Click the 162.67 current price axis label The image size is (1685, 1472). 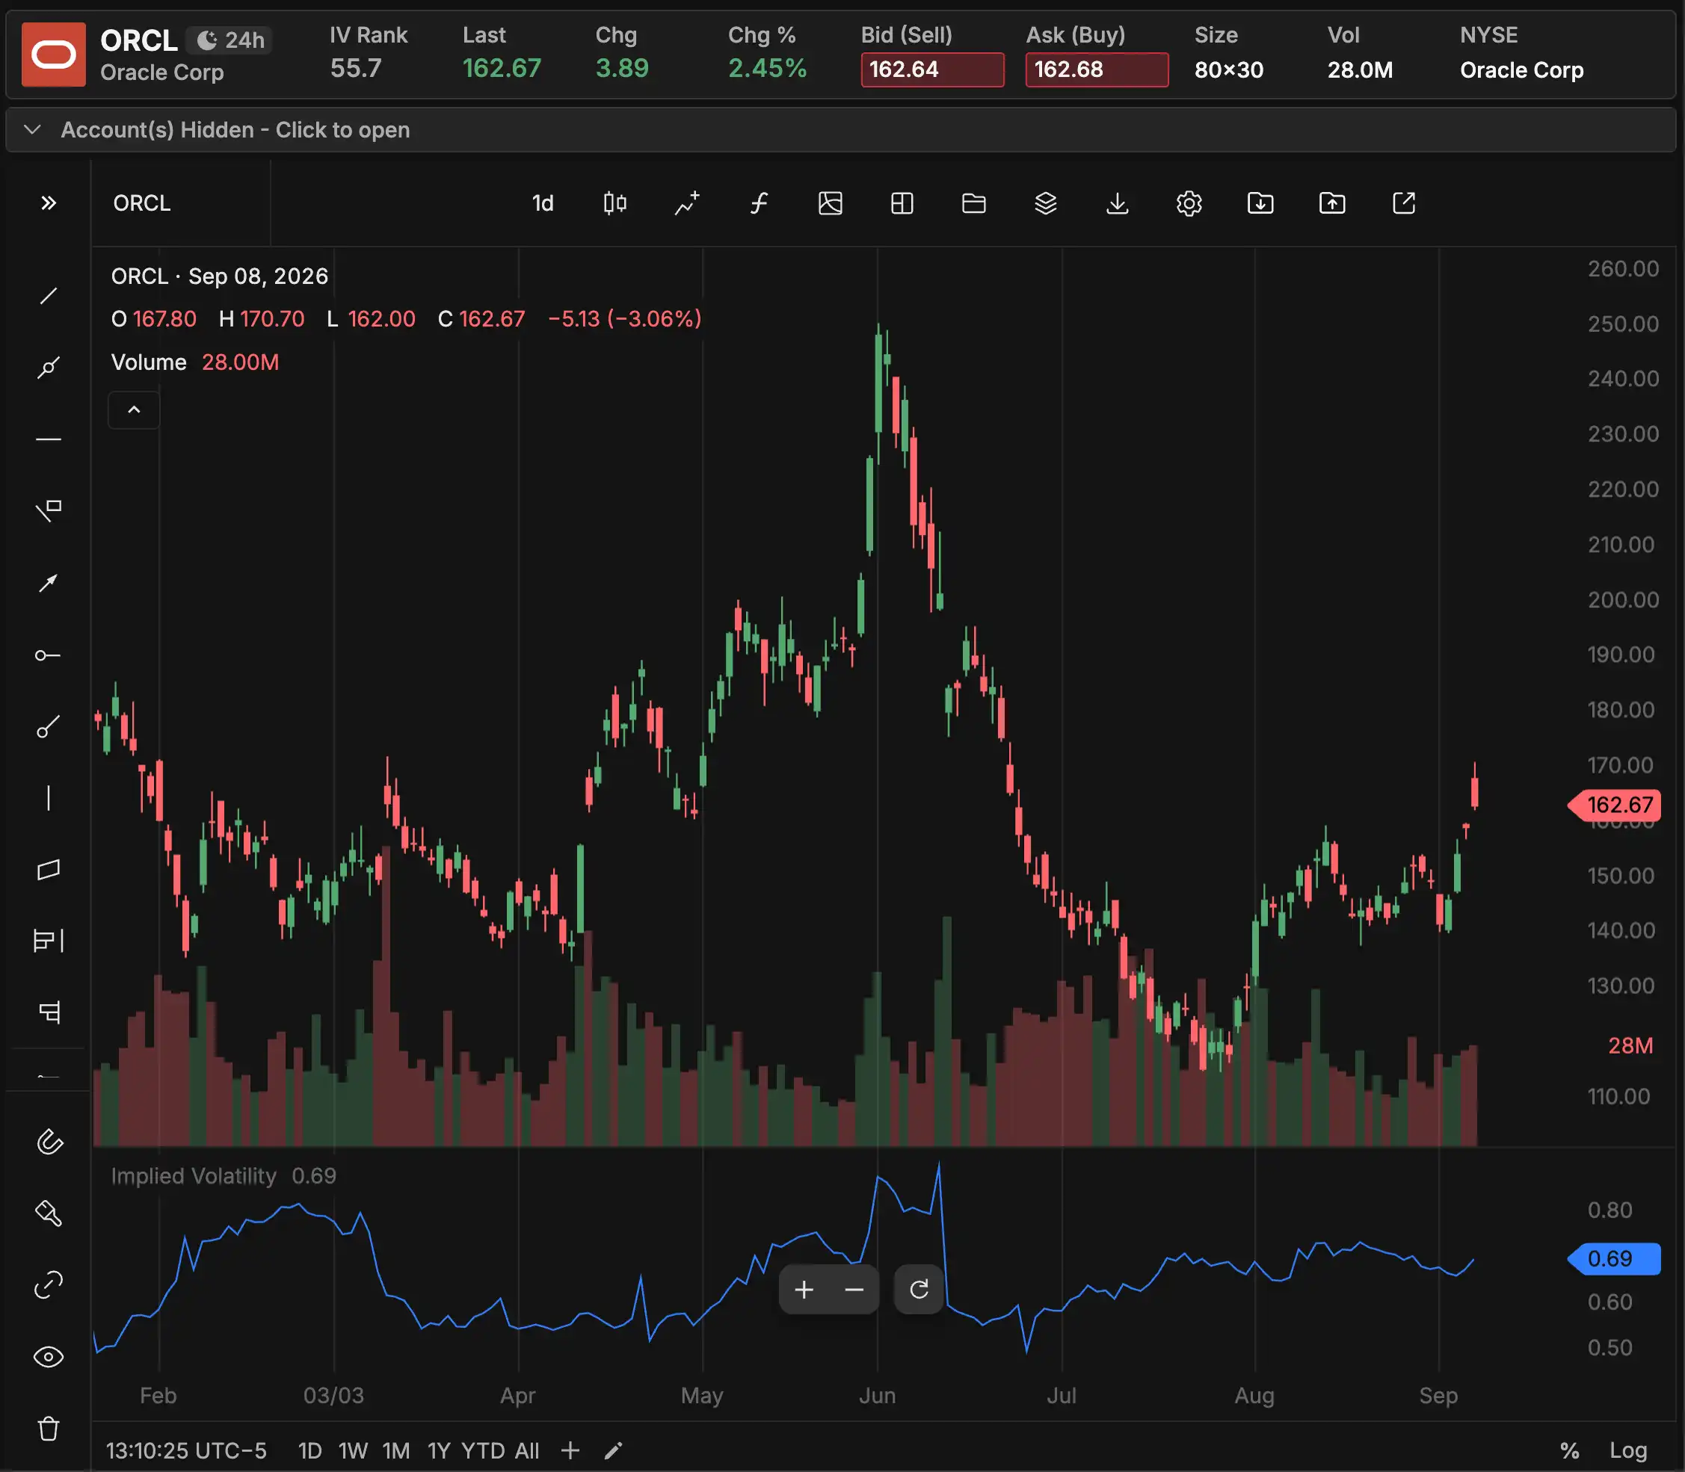pos(1615,805)
